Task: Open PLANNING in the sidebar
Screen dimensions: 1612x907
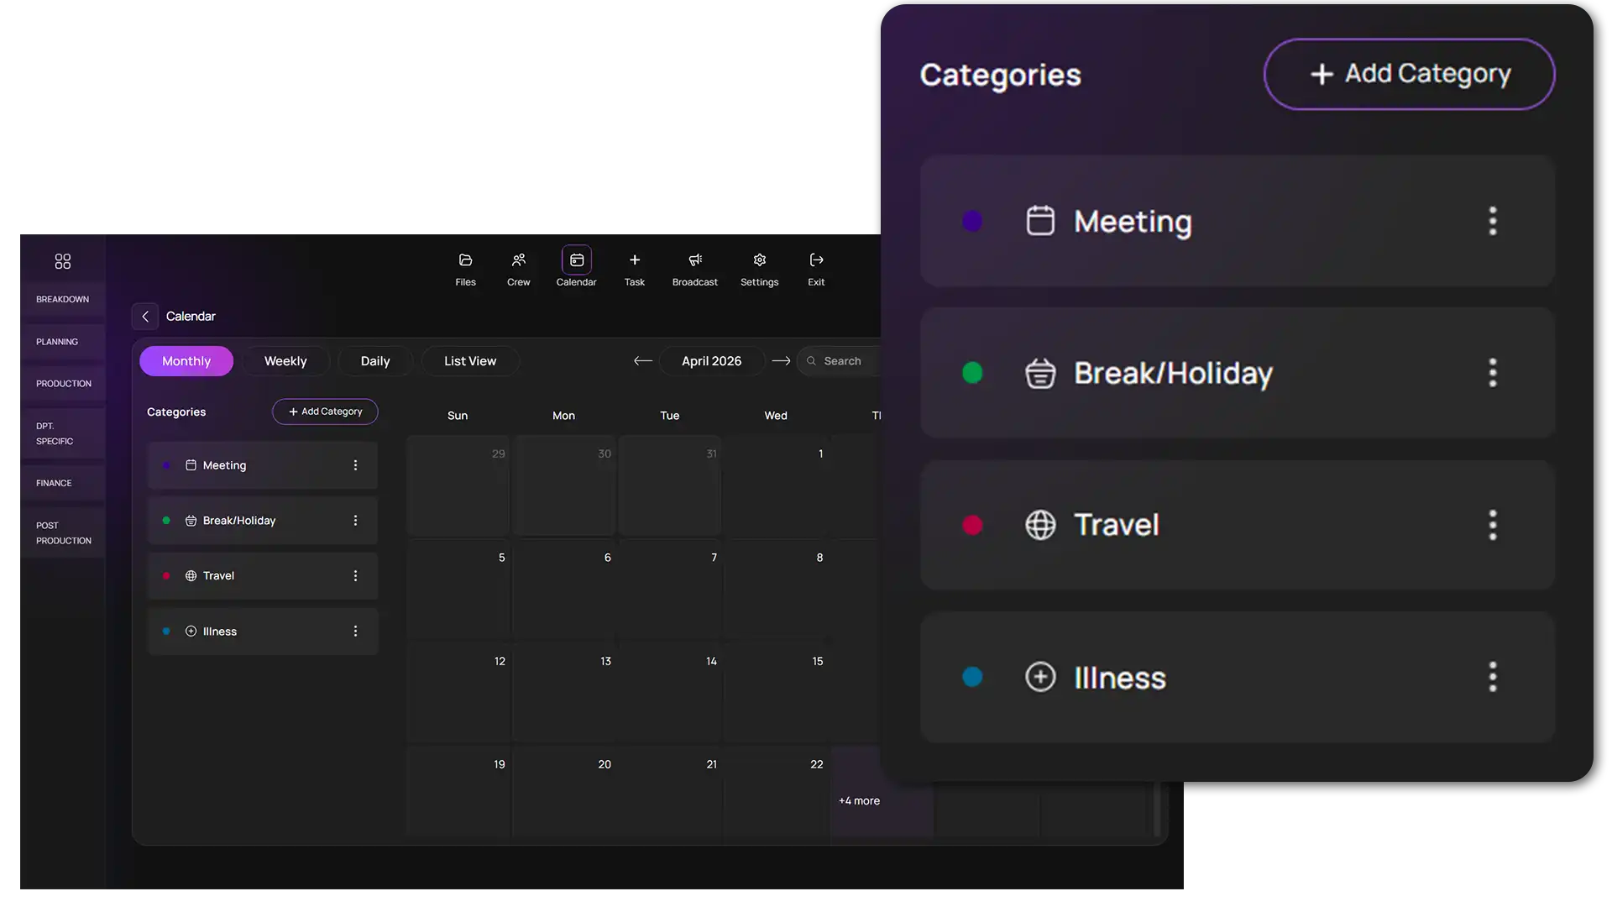Action: pos(63,342)
